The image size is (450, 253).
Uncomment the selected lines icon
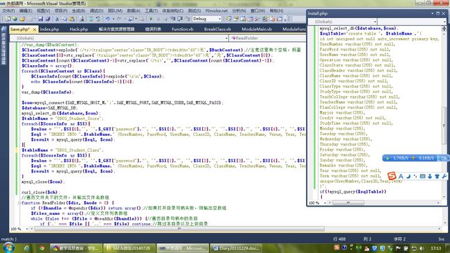pos(98,19)
